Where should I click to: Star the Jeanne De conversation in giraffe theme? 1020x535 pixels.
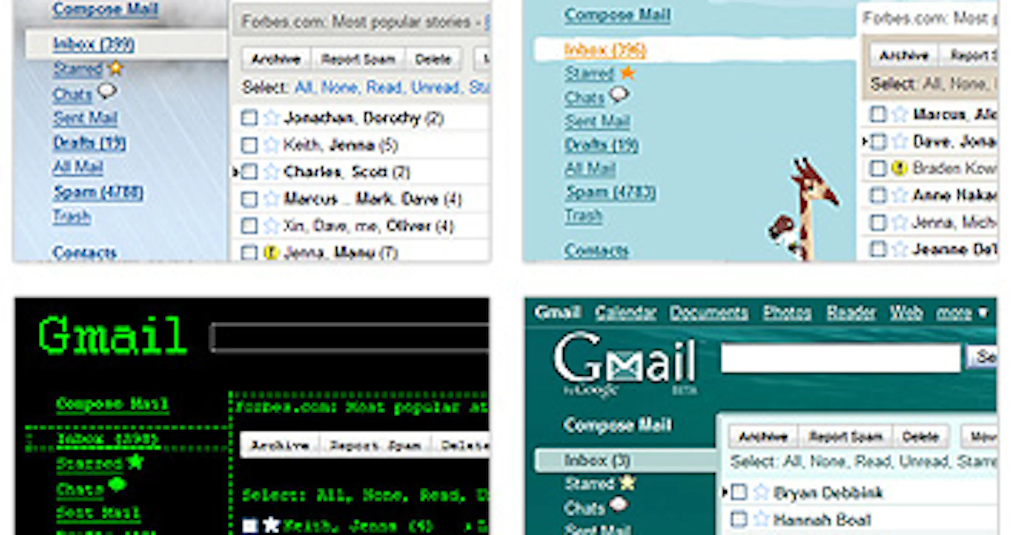899,249
